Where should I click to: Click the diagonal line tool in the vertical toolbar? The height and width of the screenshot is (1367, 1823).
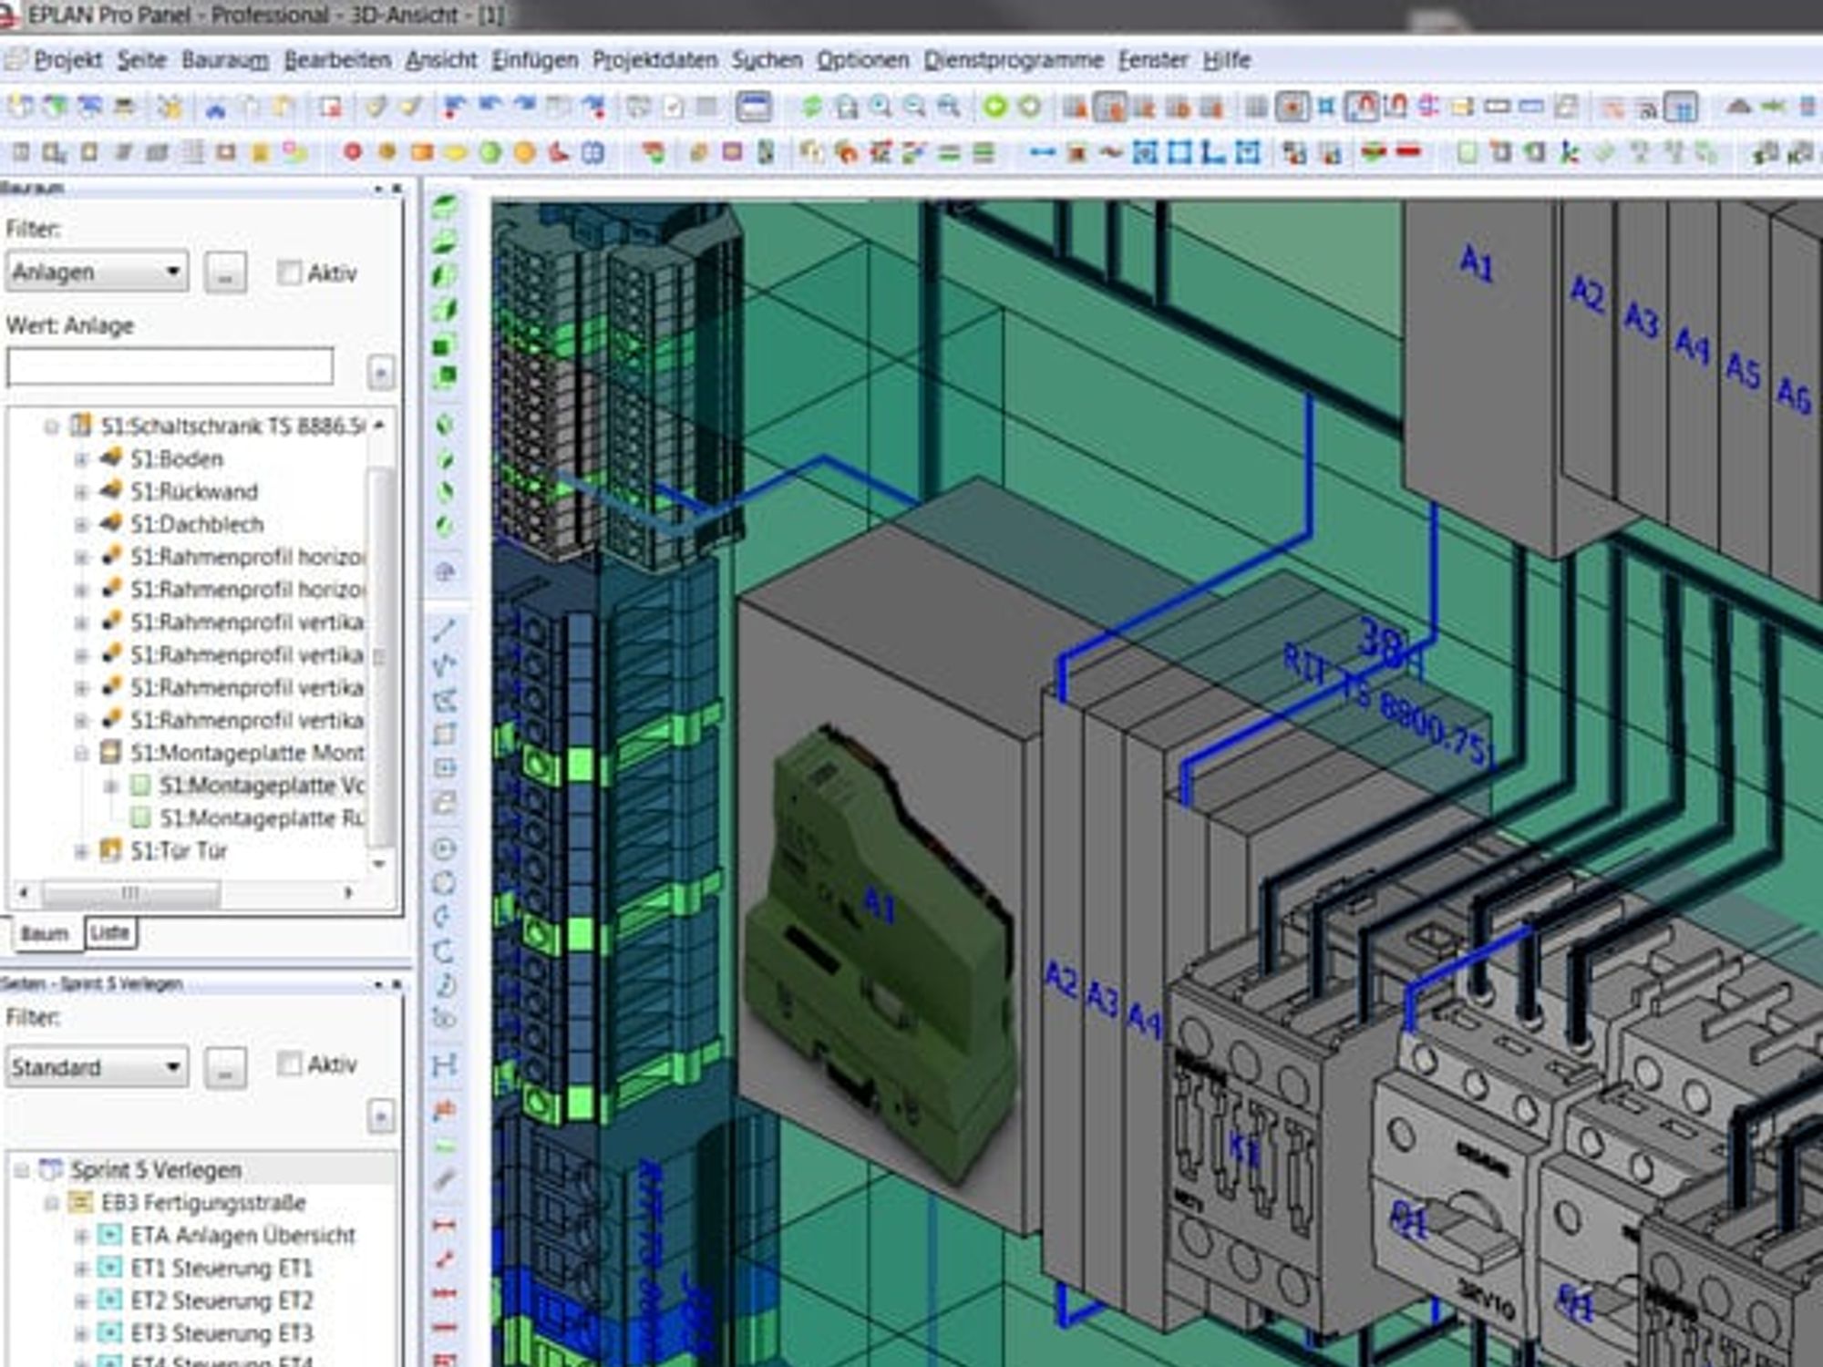pos(444,630)
